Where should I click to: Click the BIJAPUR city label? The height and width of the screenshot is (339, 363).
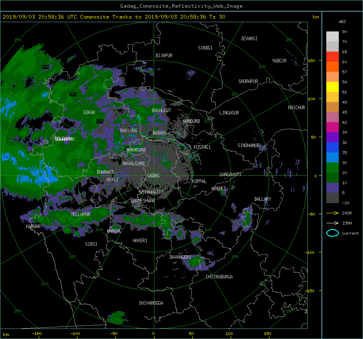(x=164, y=56)
